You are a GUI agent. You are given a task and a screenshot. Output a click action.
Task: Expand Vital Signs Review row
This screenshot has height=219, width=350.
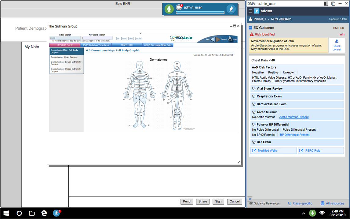297,88
